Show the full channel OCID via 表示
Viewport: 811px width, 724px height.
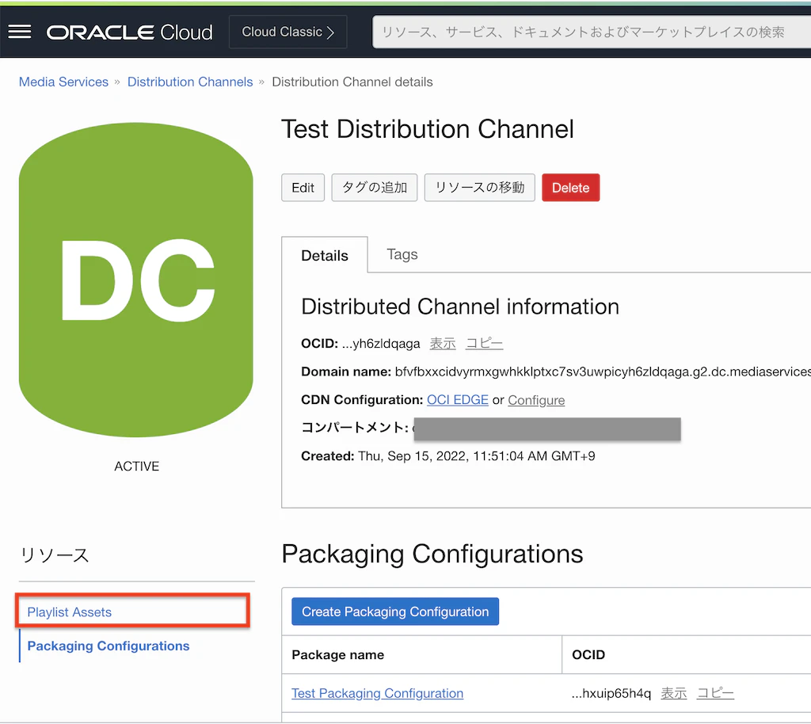point(443,343)
